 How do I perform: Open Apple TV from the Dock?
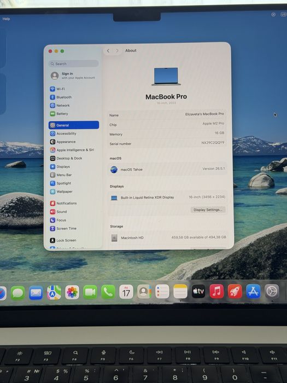click(198, 291)
